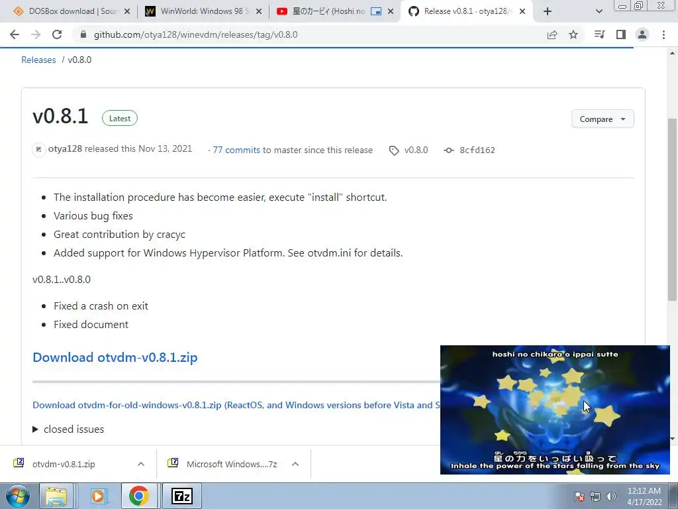Click the v0.8.1 release heading
Viewport: 678px width, 509px height.
pyautogui.click(x=60, y=116)
